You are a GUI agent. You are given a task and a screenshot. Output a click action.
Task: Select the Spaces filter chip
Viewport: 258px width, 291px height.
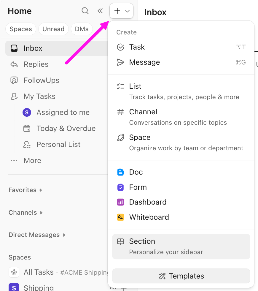(21, 29)
